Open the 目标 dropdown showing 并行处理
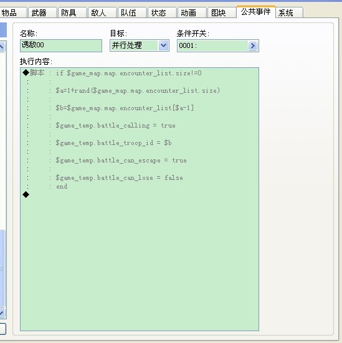This screenshot has width=342, height=343. pos(140,45)
